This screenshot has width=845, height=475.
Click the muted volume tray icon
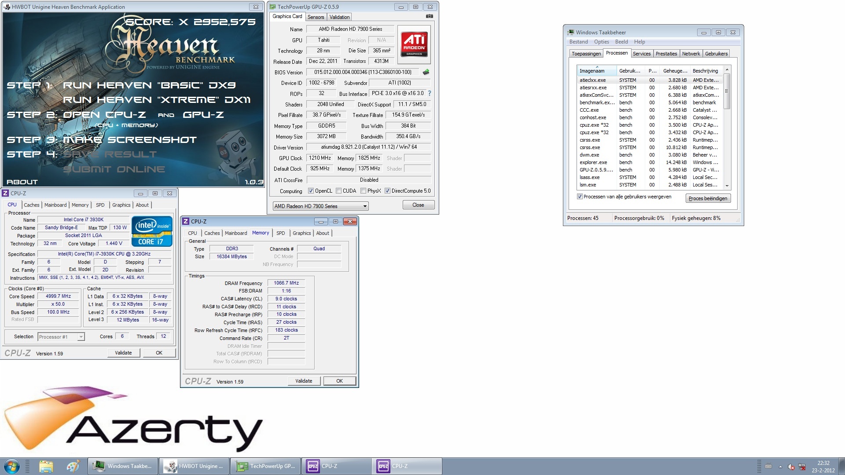click(x=791, y=467)
